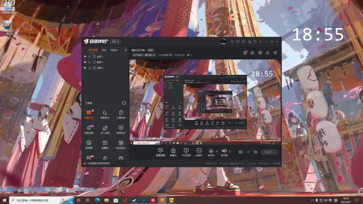363x204 pixels.
Task: Lock the 截屏 1 source
Action: click(x=89, y=62)
